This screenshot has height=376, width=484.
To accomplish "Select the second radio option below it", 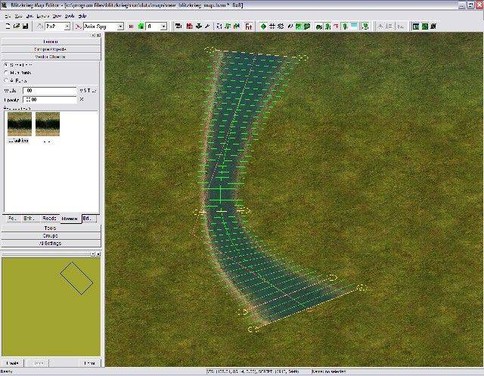I will (7, 73).
